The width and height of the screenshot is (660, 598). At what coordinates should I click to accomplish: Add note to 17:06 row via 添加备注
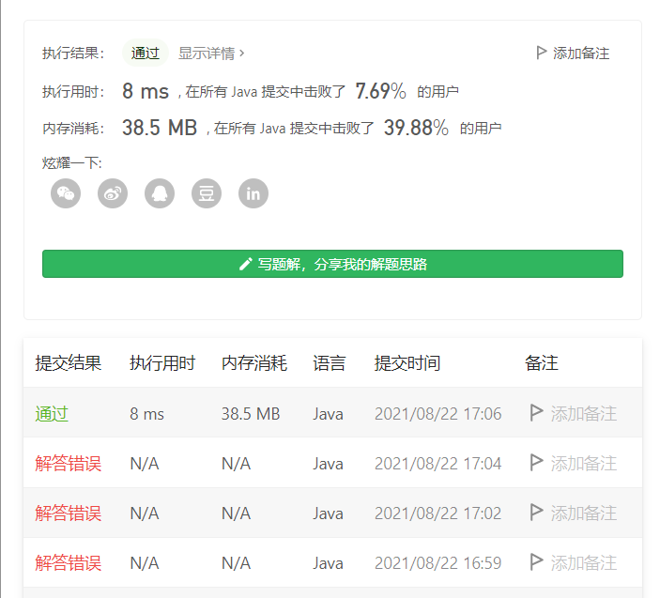click(584, 414)
